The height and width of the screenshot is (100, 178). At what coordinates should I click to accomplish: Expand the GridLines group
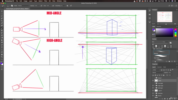point(155,93)
